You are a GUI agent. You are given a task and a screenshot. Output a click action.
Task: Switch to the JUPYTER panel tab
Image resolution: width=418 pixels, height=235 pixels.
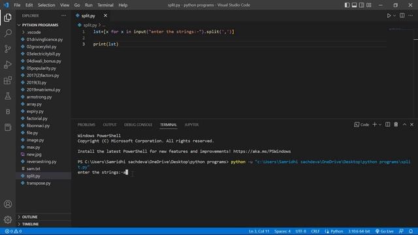point(191,125)
